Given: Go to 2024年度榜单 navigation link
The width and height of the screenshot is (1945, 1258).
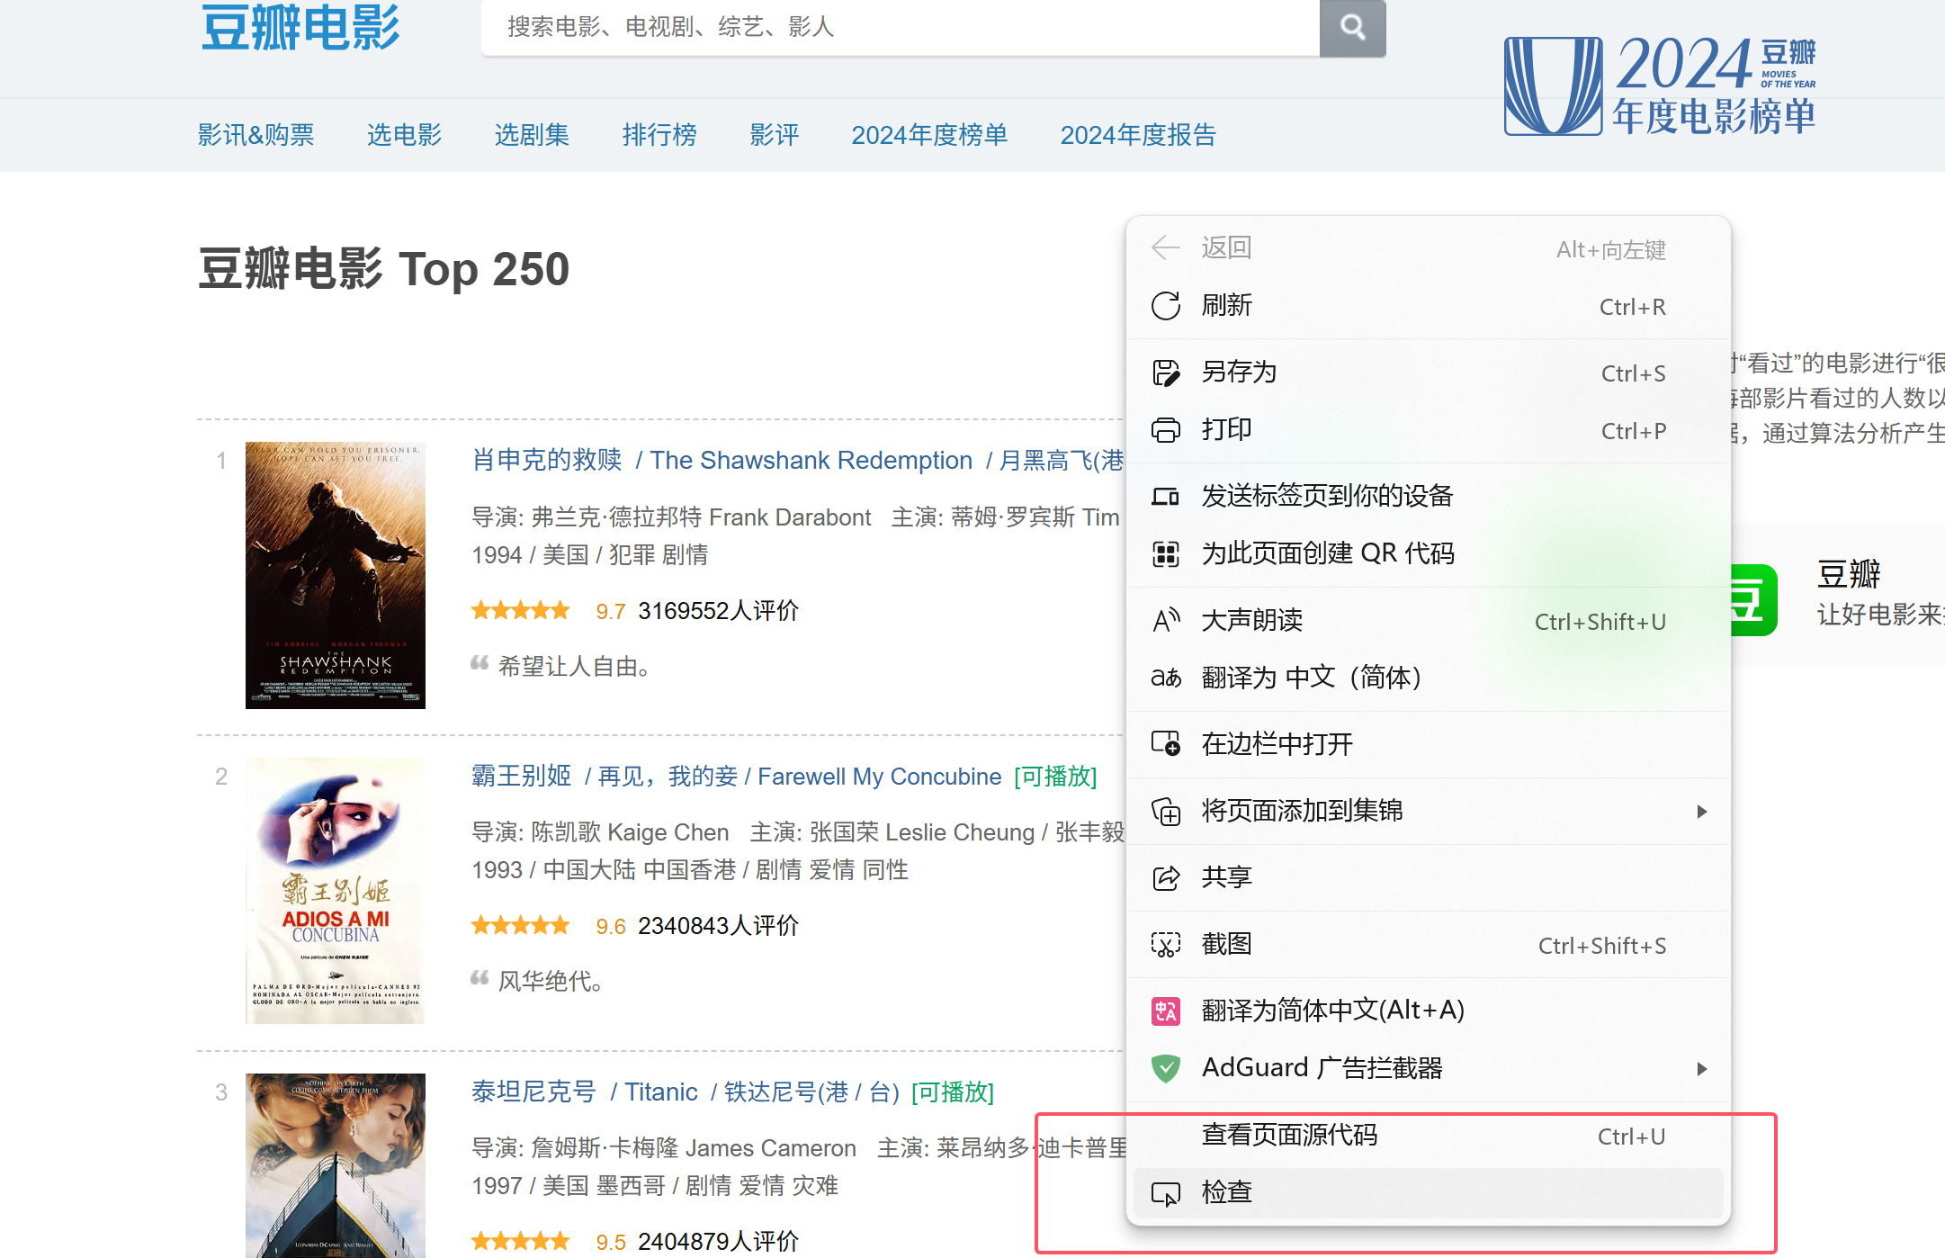Looking at the screenshot, I should click(x=929, y=135).
